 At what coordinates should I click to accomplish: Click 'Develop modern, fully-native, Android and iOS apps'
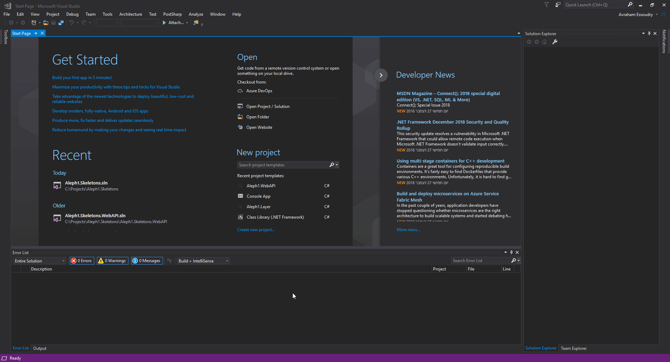(x=100, y=111)
